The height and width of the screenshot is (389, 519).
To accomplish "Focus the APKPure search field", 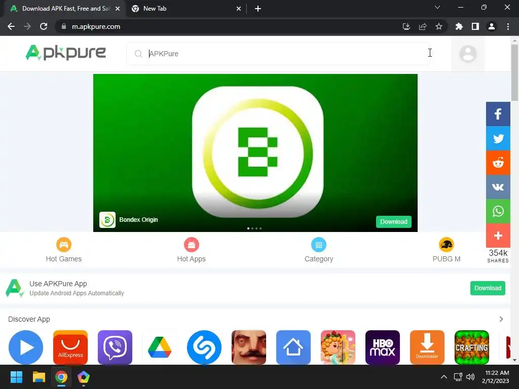I will pos(278,54).
